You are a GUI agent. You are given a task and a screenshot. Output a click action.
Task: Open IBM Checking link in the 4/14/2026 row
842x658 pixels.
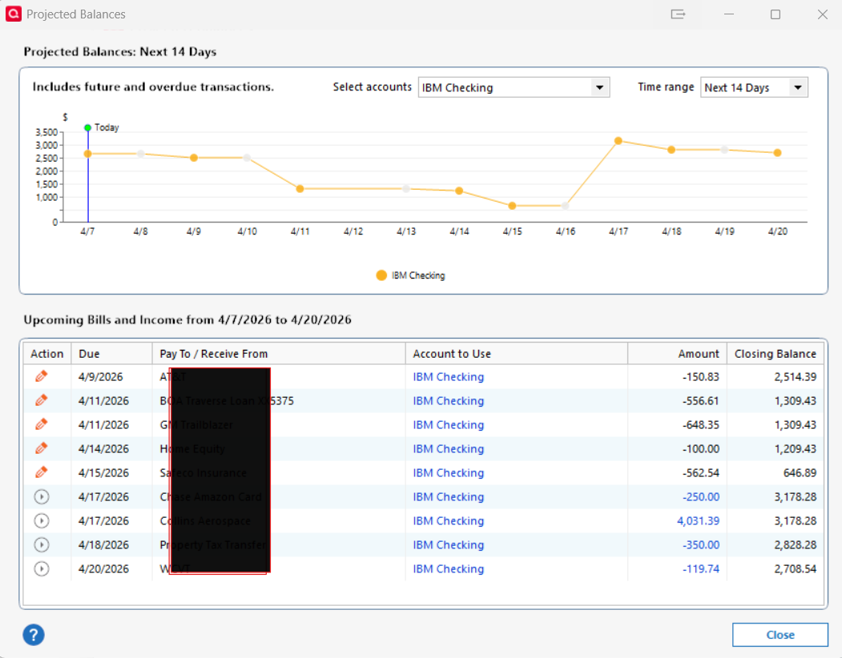pos(449,449)
